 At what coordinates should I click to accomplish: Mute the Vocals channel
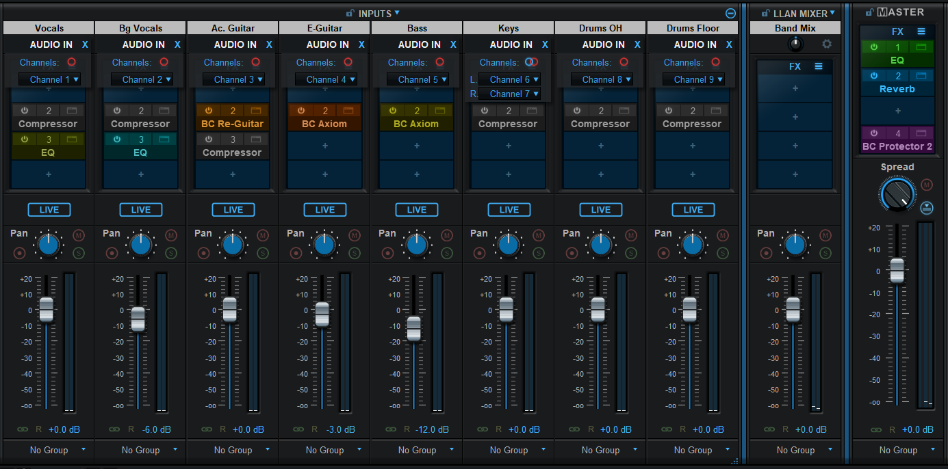[x=79, y=235]
